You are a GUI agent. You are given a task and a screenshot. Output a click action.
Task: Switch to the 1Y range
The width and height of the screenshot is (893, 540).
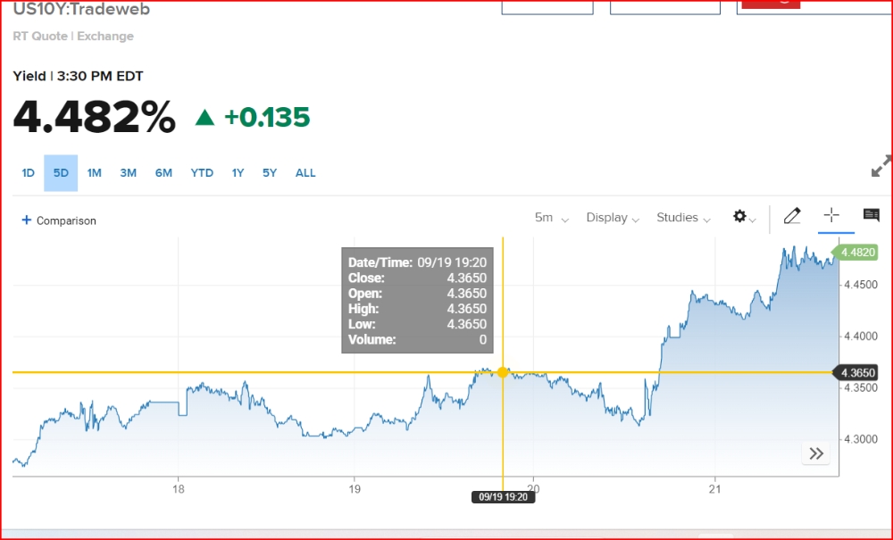[238, 173]
